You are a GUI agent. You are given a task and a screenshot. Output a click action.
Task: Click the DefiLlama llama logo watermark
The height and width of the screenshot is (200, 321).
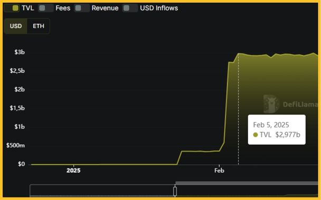point(271,104)
